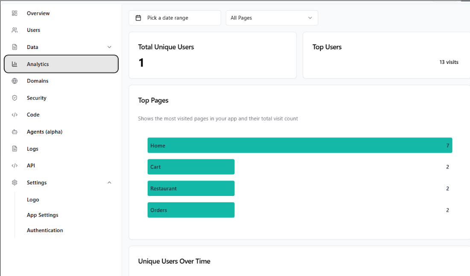Select the Logs sidebar icon
This screenshot has width=470, height=276.
14,148
